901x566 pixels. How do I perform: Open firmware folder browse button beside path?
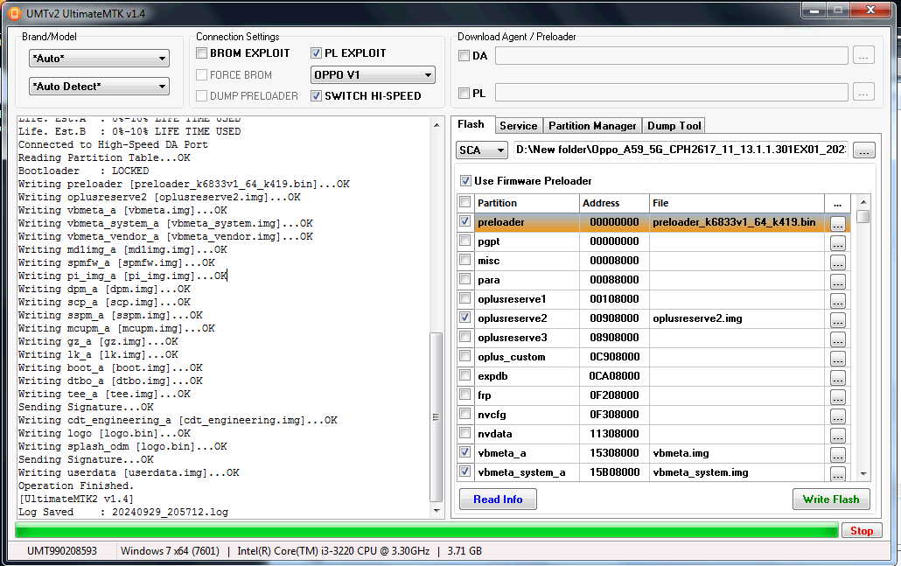(x=863, y=150)
